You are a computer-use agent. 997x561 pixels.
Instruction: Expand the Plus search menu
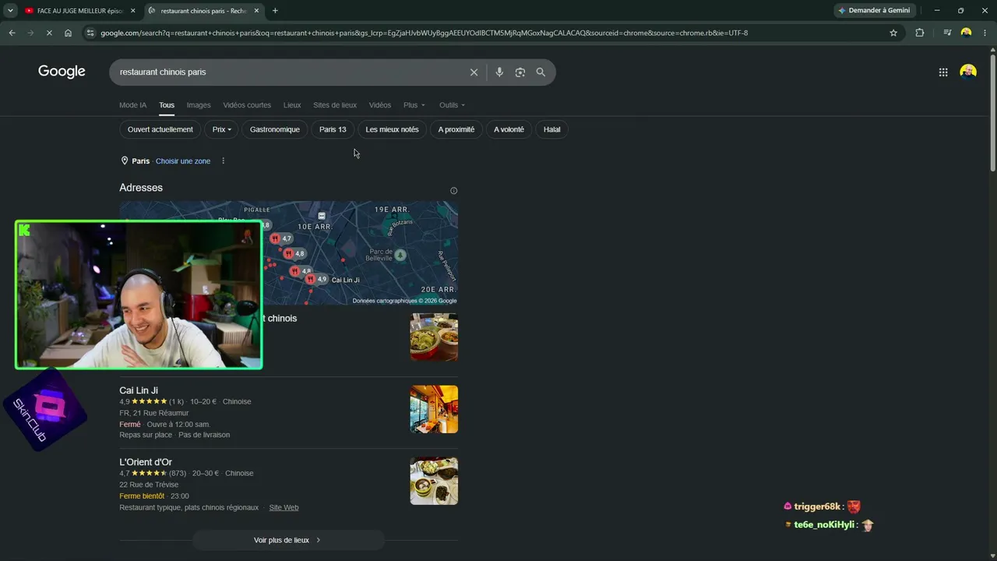tap(414, 105)
